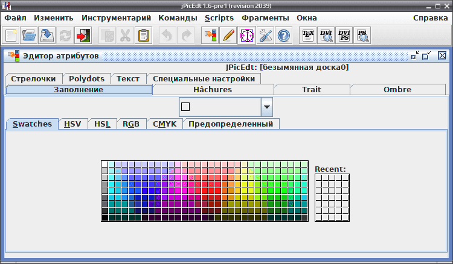Switch to the Ombre tab
The height and width of the screenshot is (264, 453).
(397, 90)
